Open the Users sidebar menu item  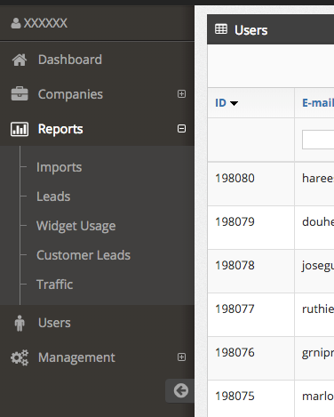click(x=54, y=323)
